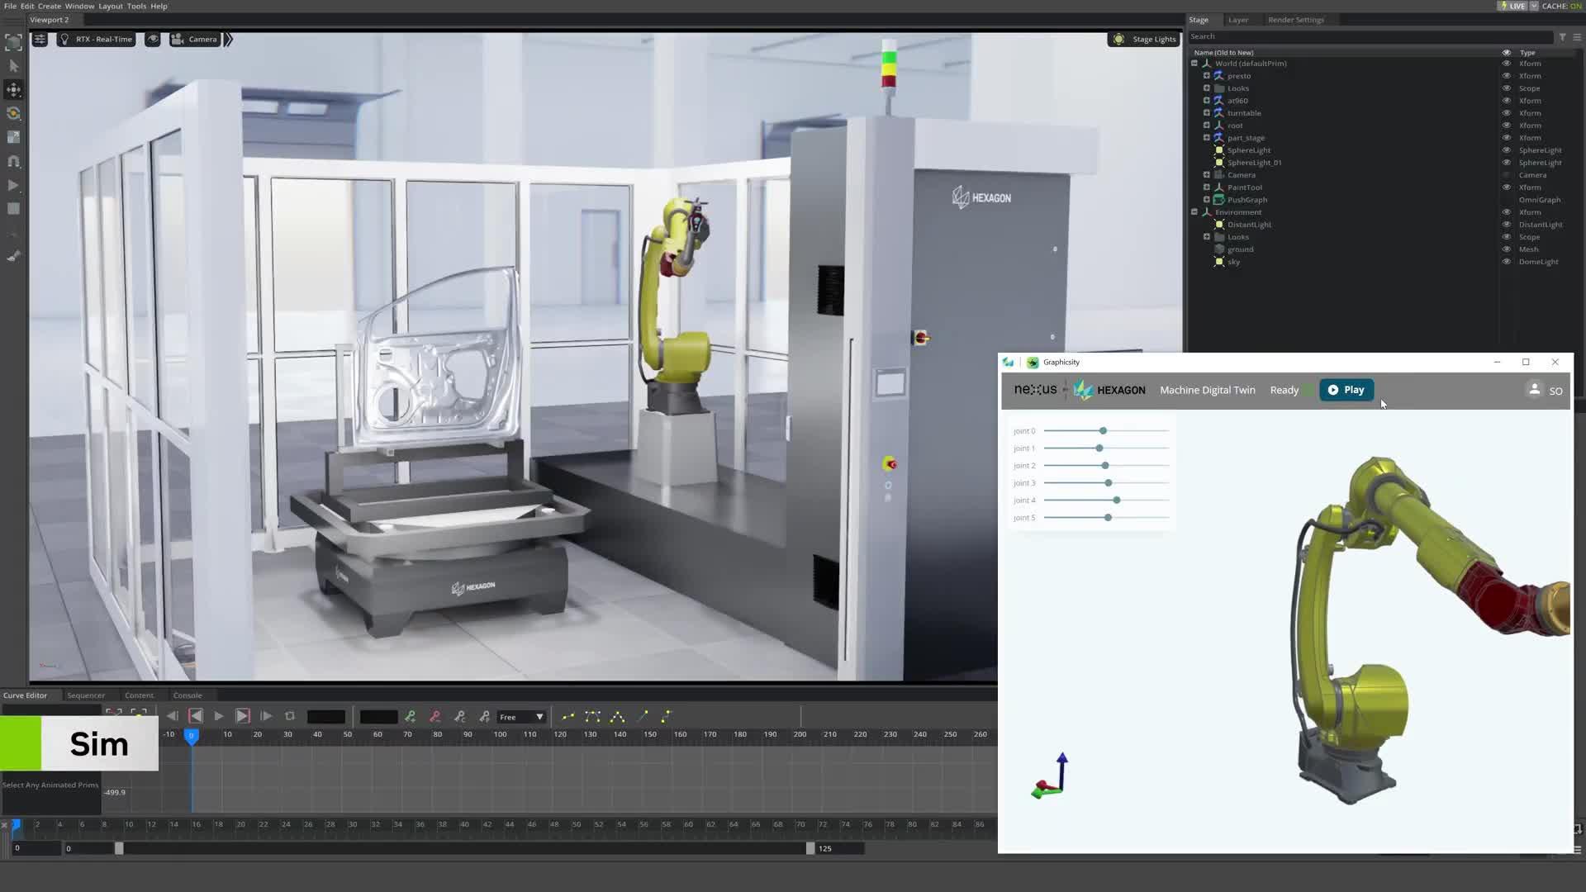
Task: Click the Stage Lights button
Action: coord(1145,39)
